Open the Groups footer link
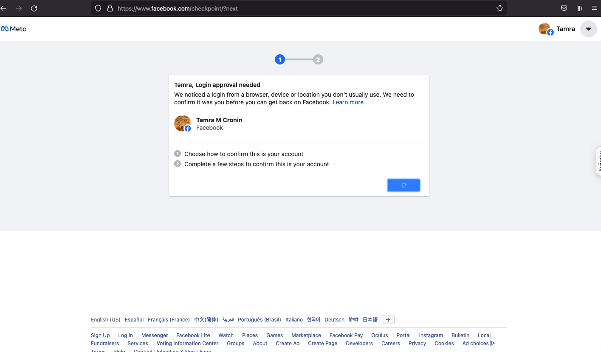The height and width of the screenshot is (352, 601). click(x=235, y=344)
